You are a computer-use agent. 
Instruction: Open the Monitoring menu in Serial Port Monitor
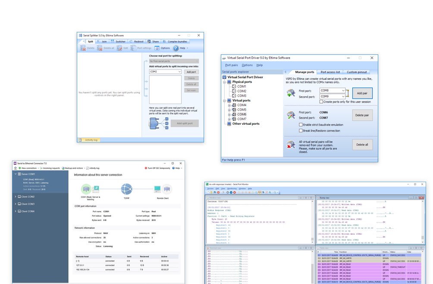232,189
